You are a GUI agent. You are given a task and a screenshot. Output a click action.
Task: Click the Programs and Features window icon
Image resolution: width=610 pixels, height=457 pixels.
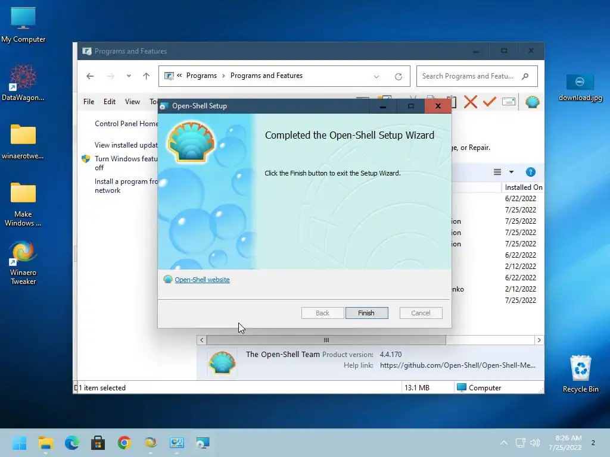click(87, 51)
